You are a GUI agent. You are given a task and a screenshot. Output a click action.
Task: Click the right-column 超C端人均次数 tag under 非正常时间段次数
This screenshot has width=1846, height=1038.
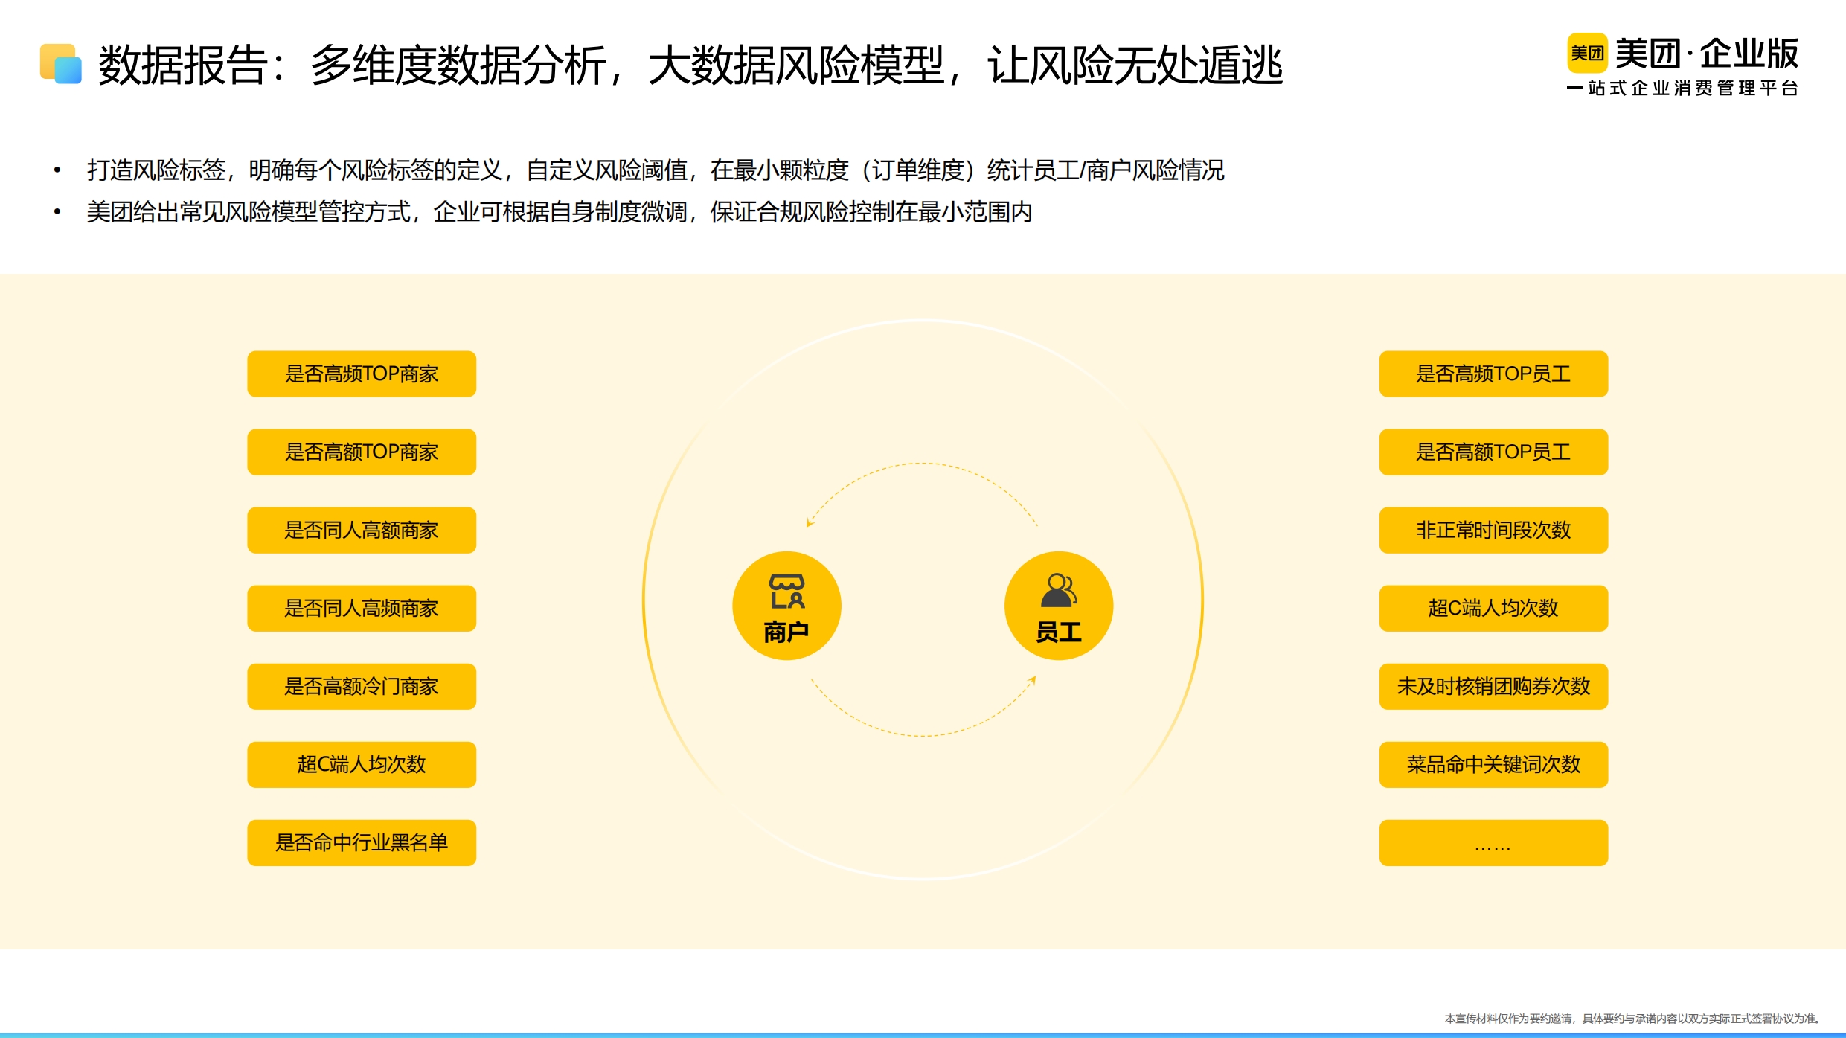point(1493,608)
